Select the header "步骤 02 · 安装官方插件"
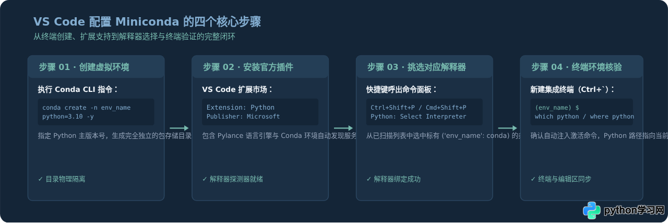668x223 pixels. pyautogui.click(x=248, y=67)
